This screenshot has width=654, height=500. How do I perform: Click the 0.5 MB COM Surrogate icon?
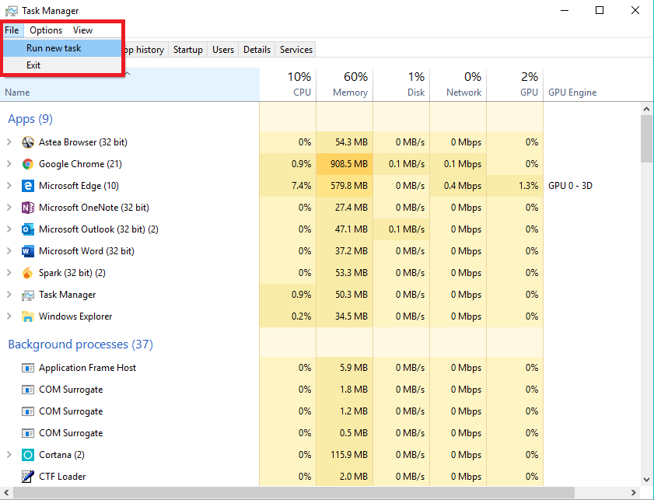[27, 433]
